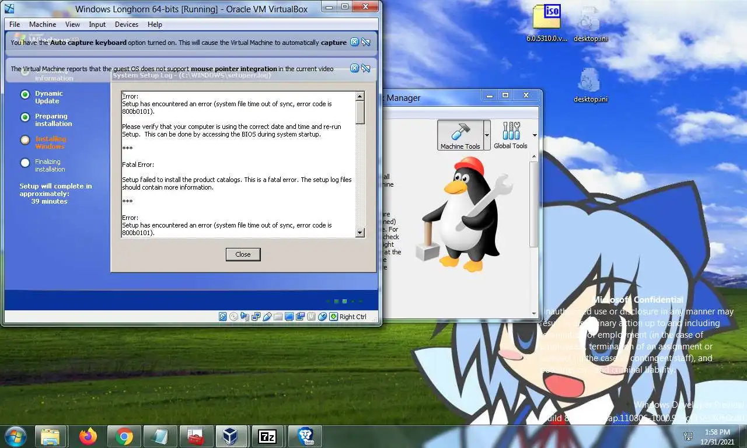Expand the Machine Tools dropdown arrow

487,135
